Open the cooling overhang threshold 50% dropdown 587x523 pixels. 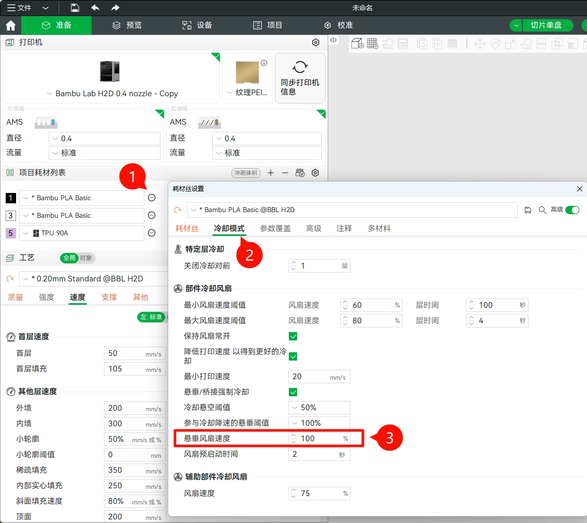(x=319, y=408)
